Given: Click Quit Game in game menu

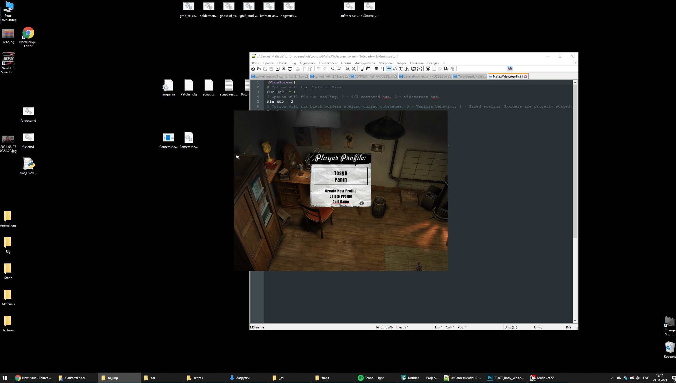Looking at the screenshot, I should pos(340,202).
